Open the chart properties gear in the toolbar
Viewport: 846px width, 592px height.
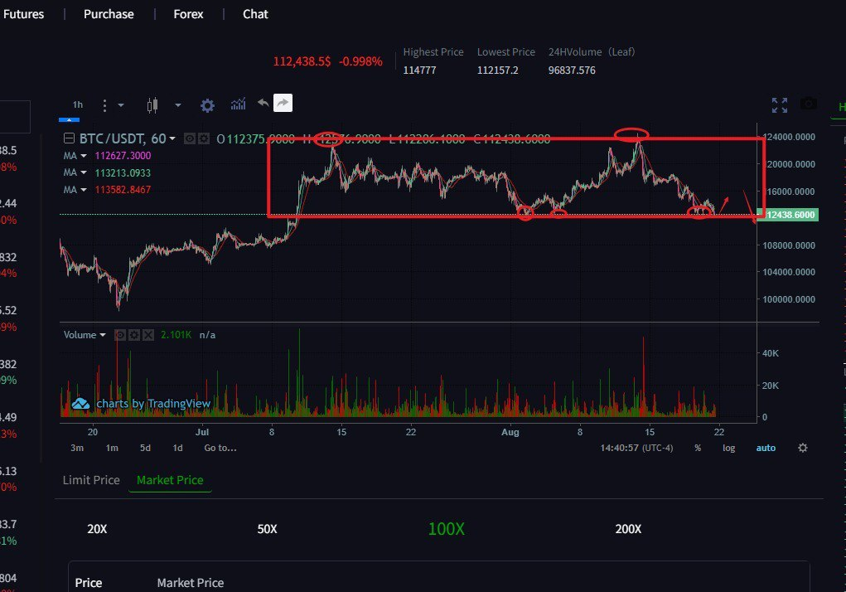[208, 105]
